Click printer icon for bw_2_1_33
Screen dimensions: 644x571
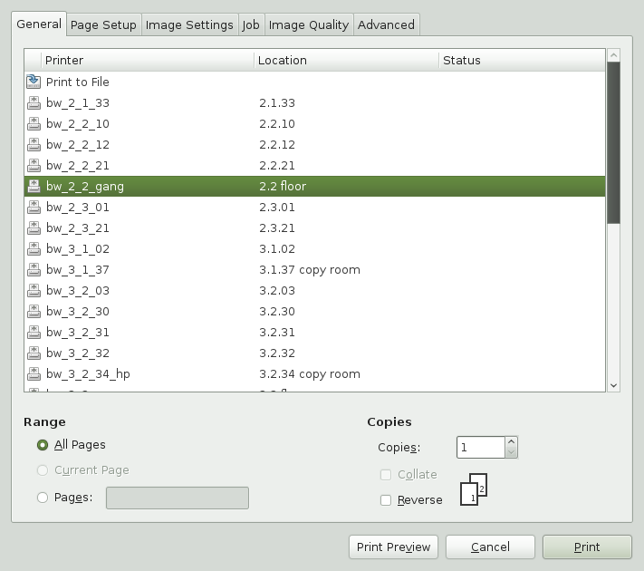(34, 102)
